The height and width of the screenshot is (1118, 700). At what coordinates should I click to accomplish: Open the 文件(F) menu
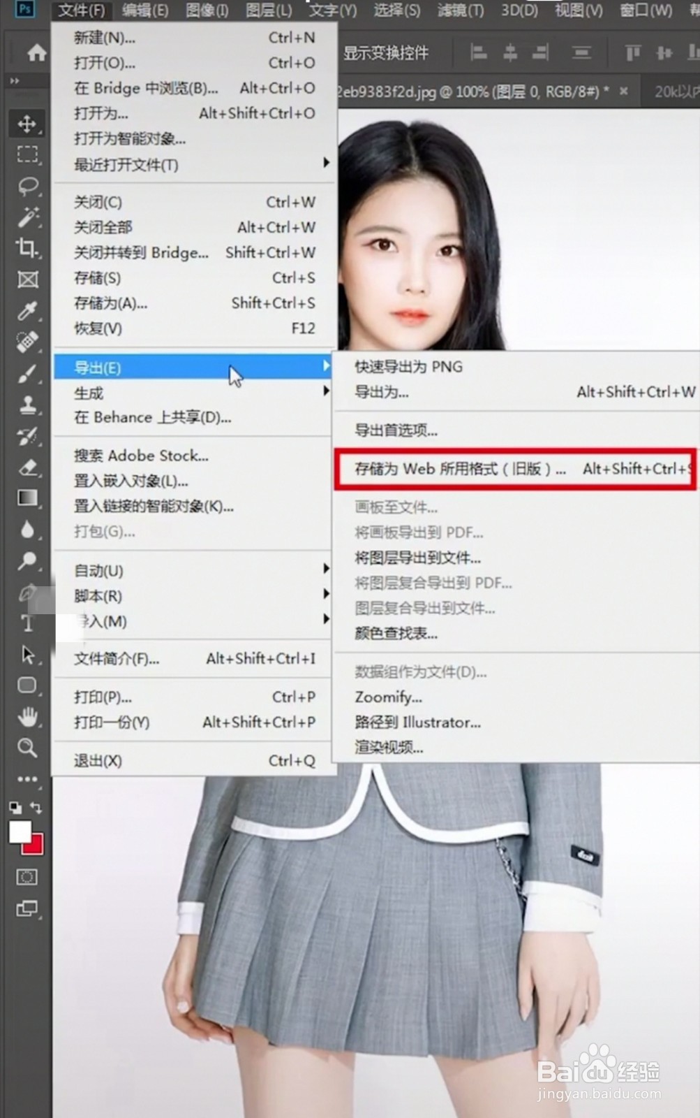tap(81, 10)
